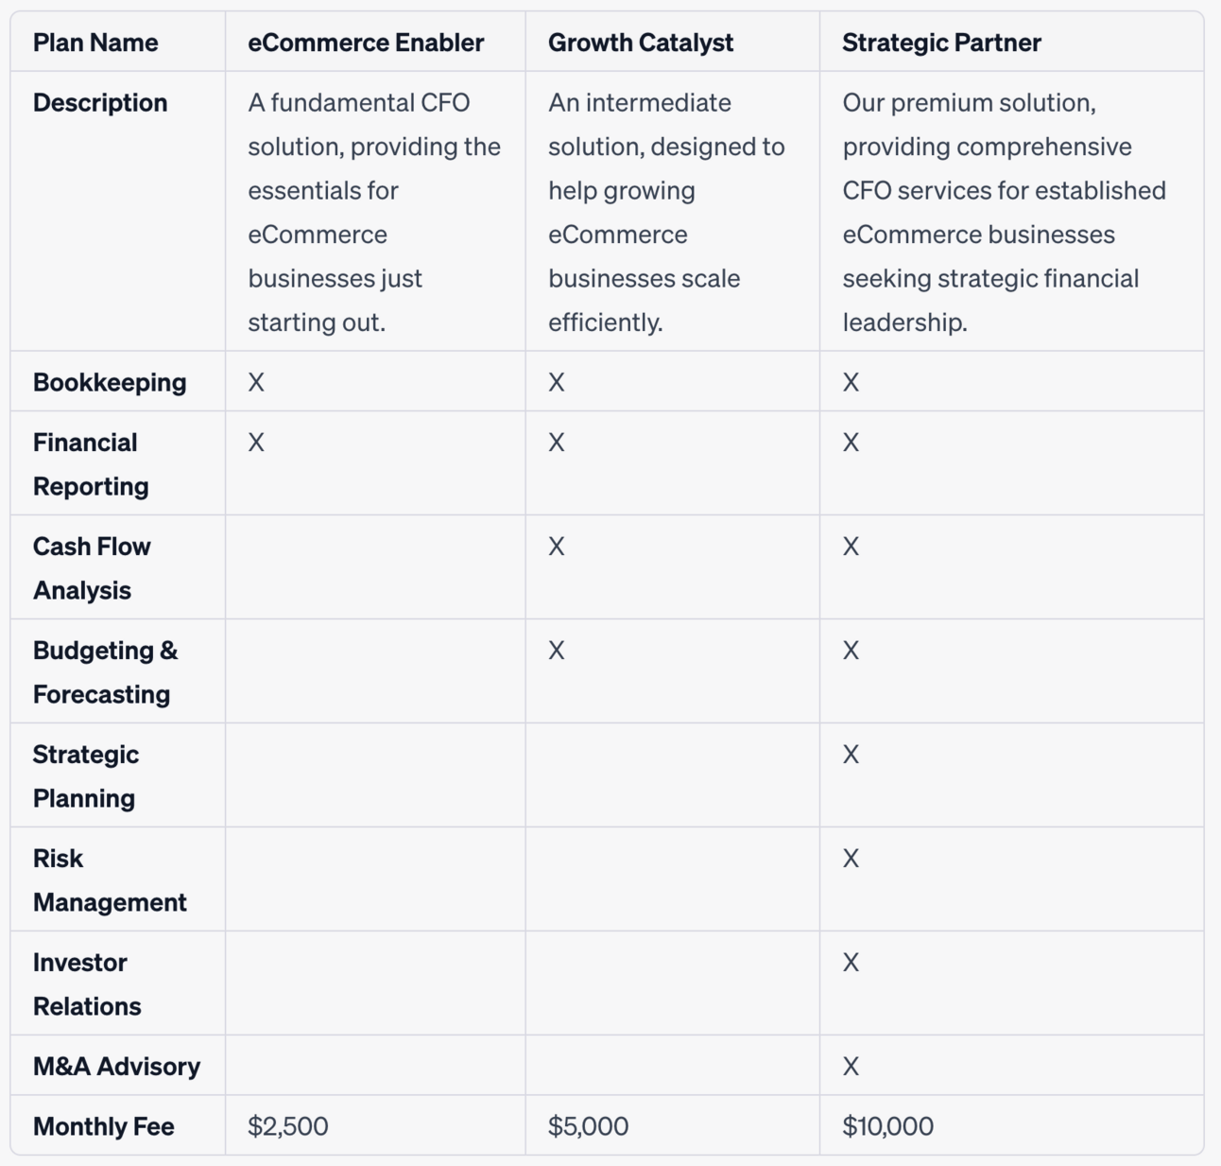Click X for Strategic Planning under Strategic Partner
The width and height of the screenshot is (1221, 1166).
pos(851,755)
